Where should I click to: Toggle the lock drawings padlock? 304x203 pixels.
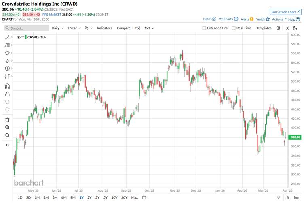click(7, 94)
